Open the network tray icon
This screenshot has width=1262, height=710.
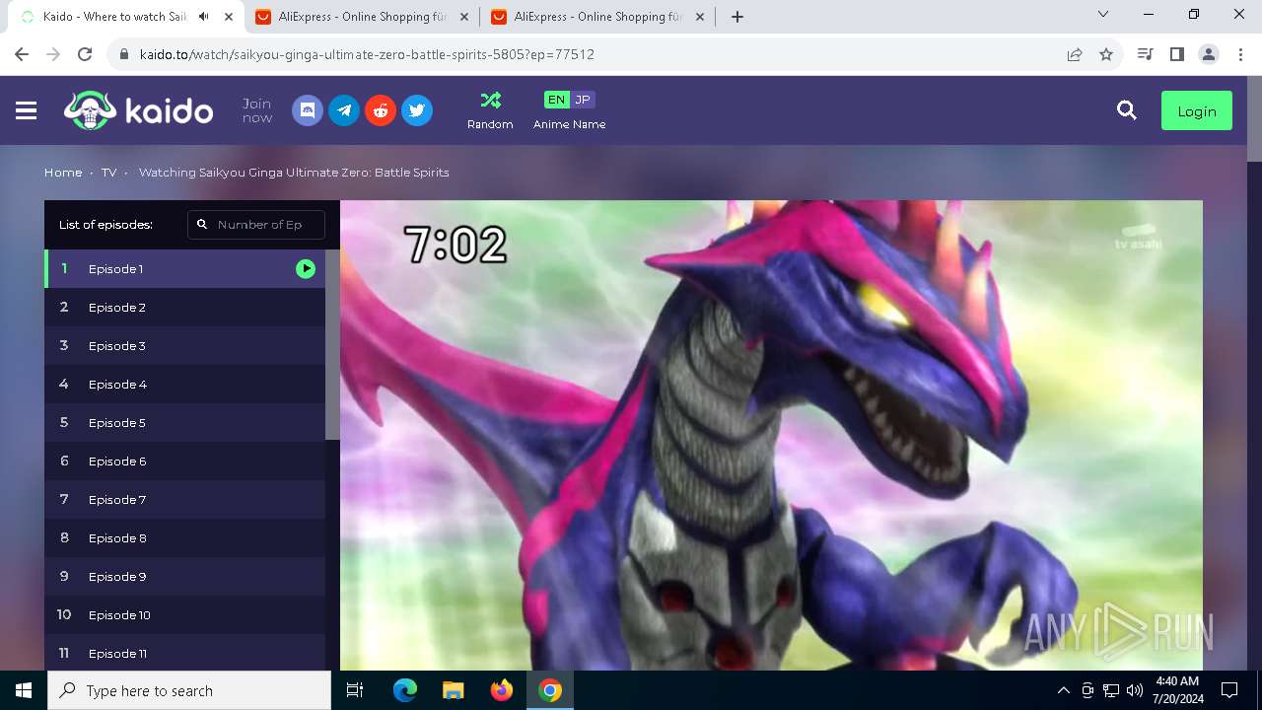1111,690
